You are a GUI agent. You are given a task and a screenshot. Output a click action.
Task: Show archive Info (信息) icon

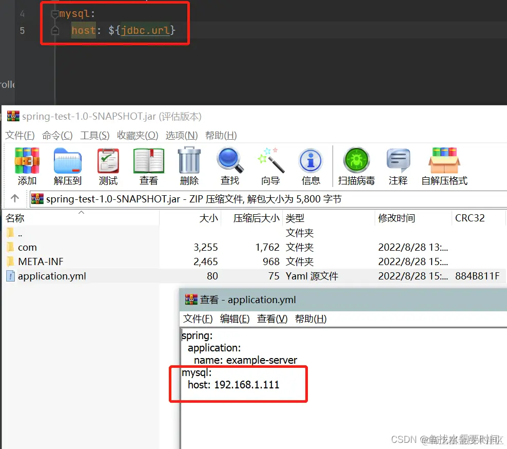pos(311,161)
